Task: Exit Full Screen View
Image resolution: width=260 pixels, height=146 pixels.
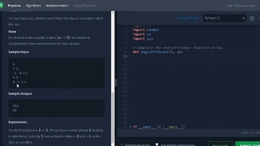Action: click(241, 6)
